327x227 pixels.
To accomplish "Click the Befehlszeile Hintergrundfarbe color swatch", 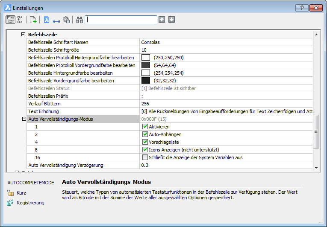I will [x=146, y=73].
